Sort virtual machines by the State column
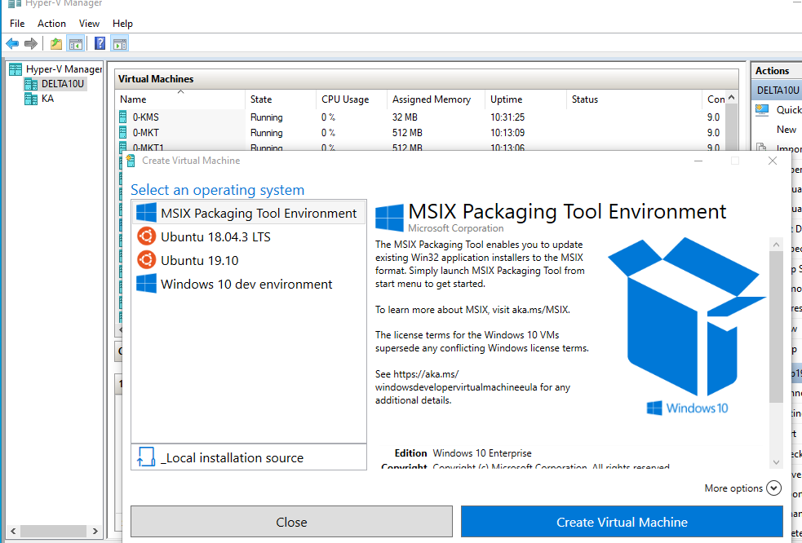 (281, 99)
